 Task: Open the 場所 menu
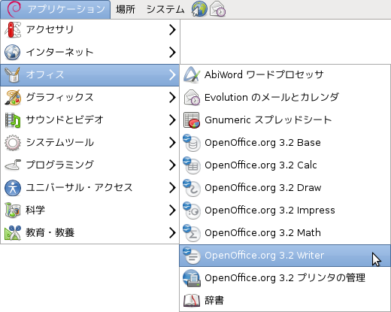126,10
